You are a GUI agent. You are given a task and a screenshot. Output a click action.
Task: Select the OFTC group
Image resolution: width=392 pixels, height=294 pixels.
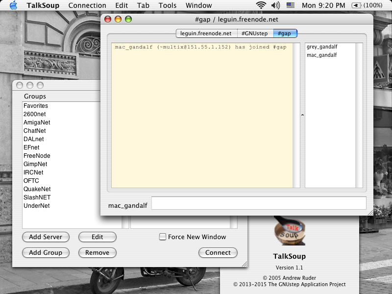coord(61,181)
